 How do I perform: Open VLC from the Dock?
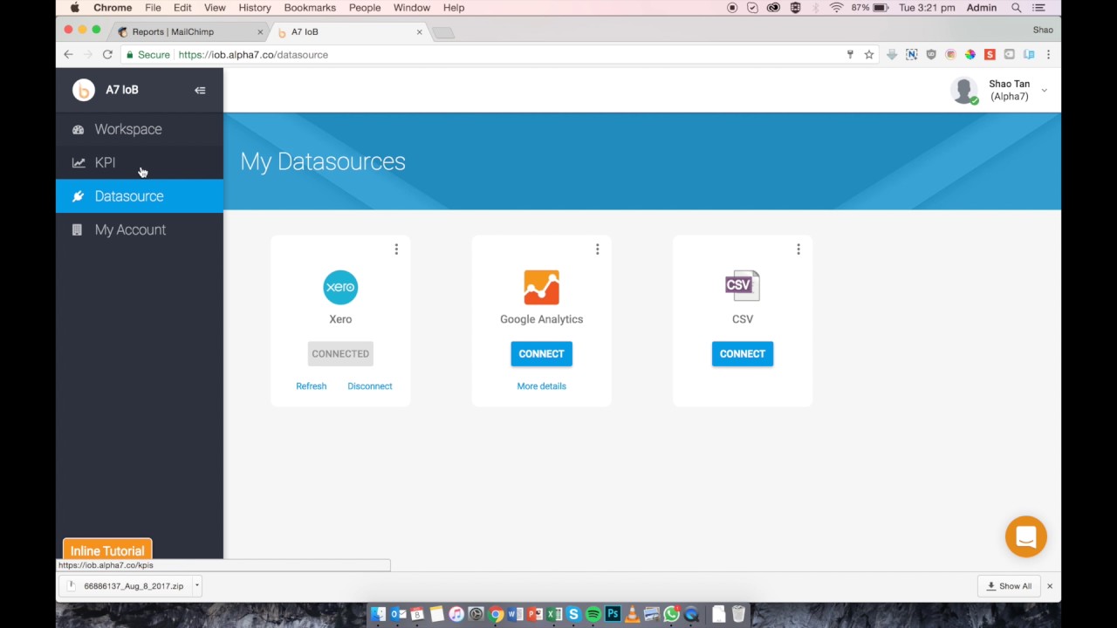(633, 615)
